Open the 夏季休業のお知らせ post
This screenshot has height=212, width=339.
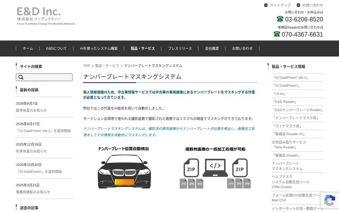pos(31,110)
